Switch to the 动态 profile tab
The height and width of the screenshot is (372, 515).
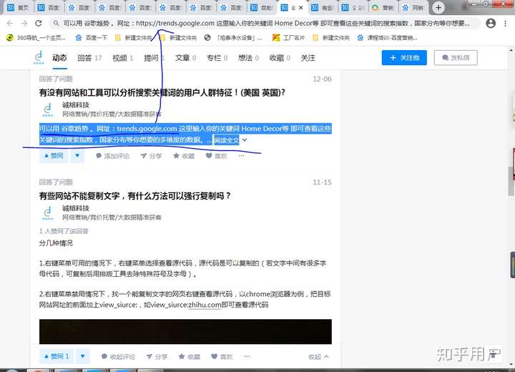59,58
